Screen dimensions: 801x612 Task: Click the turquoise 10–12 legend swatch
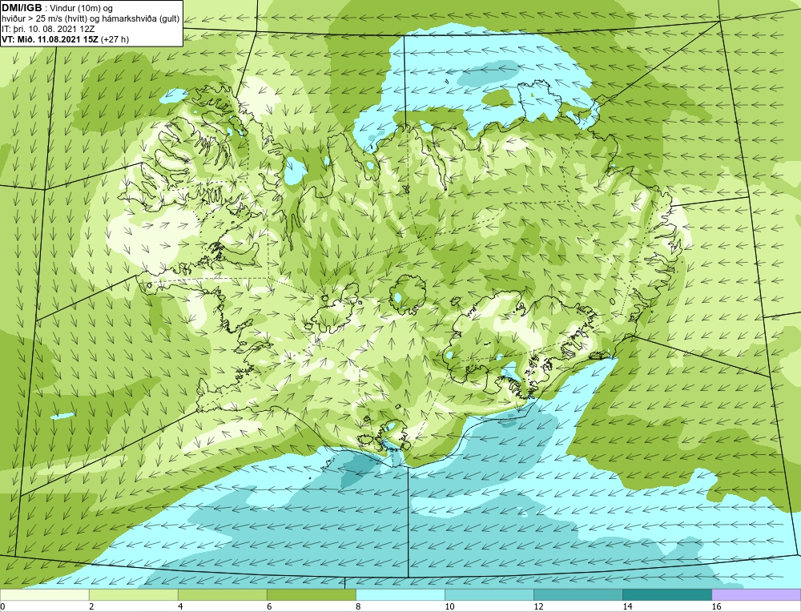tap(489, 594)
